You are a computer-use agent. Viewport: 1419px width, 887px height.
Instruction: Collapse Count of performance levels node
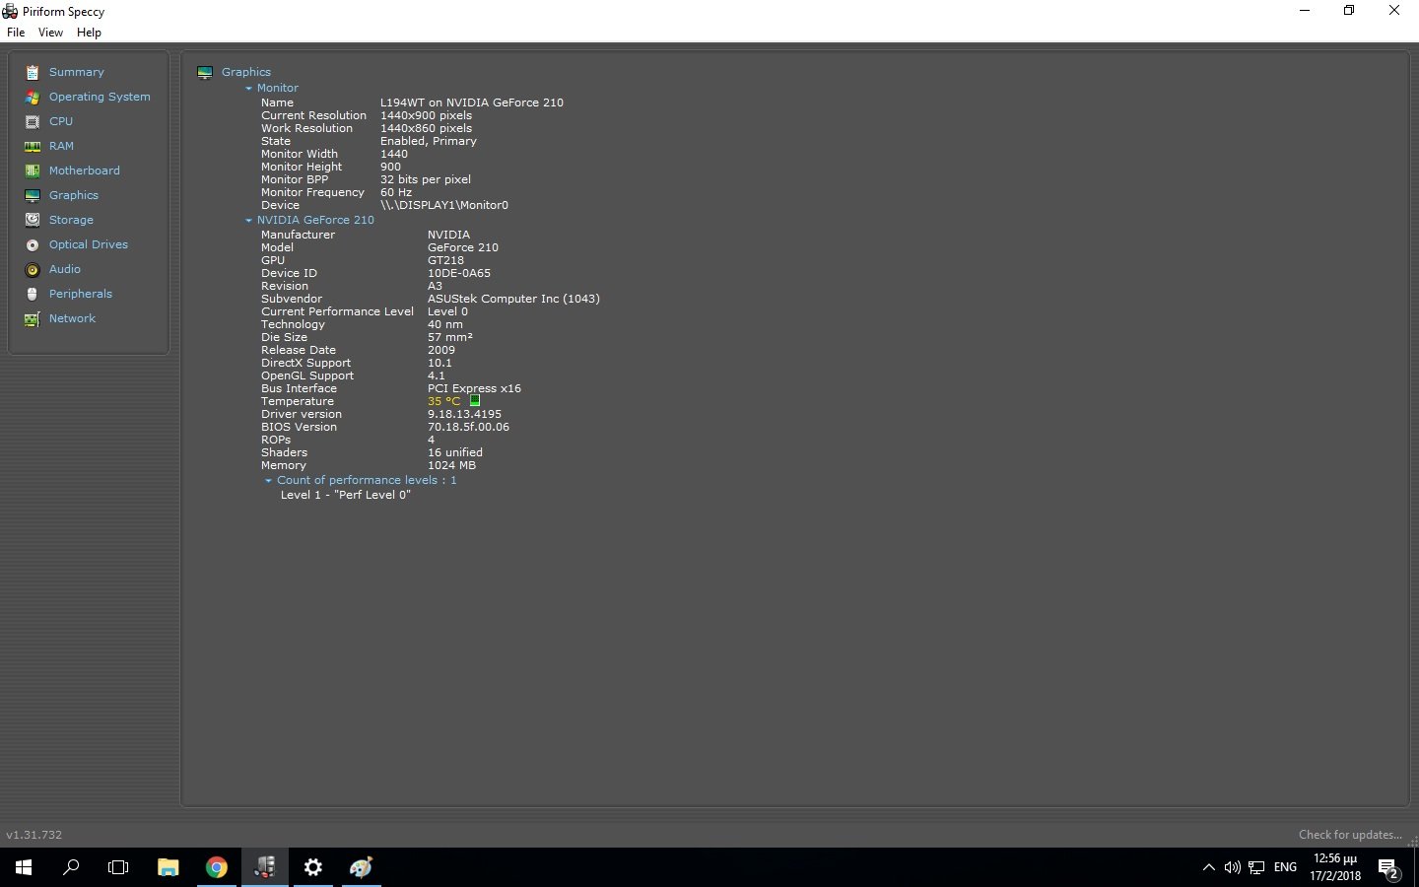click(x=268, y=480)
